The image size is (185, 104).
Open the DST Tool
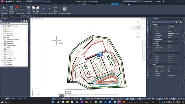point(29,9)
